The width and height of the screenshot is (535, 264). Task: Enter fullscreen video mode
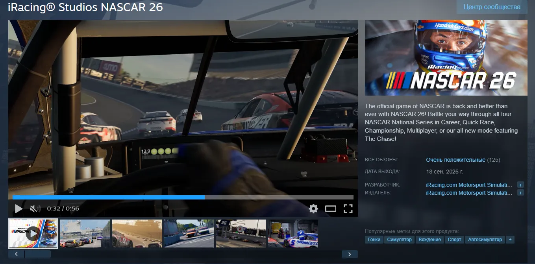[348, 209]
